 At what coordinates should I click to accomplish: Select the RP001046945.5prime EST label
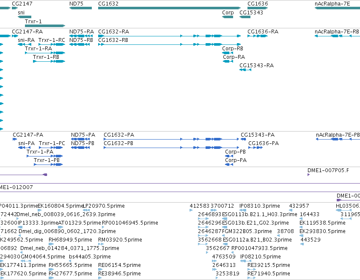130,223
